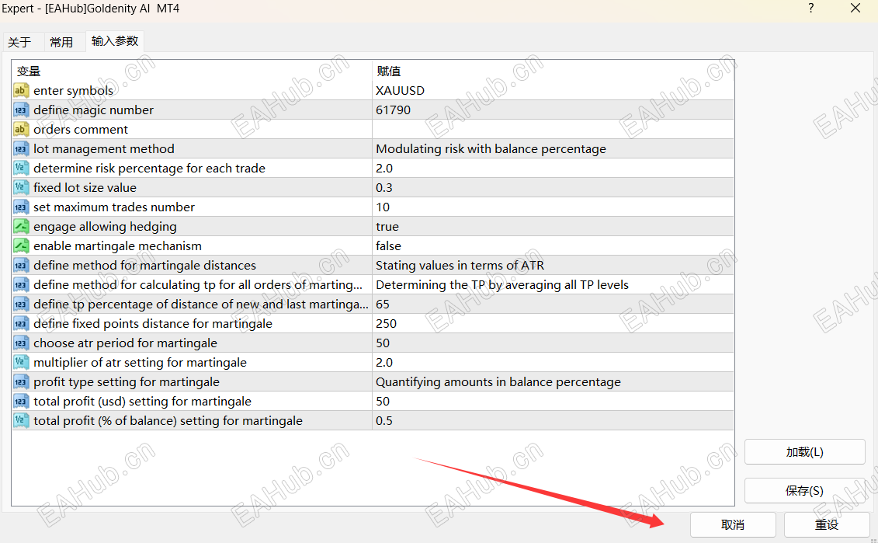Select the 'orders comment' variable name
The width and height of the screenshot is (878, 543).
pyautogui.click(x=81, y=130)
